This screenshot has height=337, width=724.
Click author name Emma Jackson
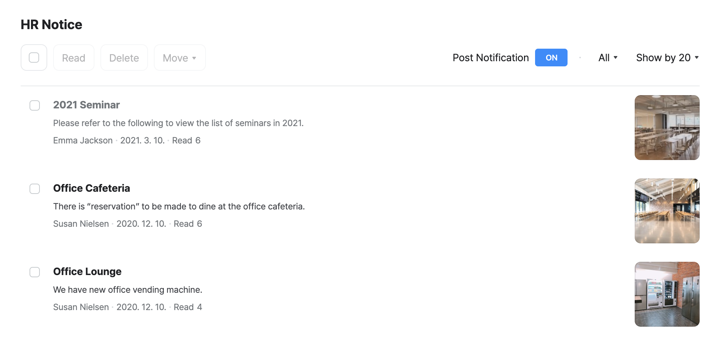pos(83,140)
